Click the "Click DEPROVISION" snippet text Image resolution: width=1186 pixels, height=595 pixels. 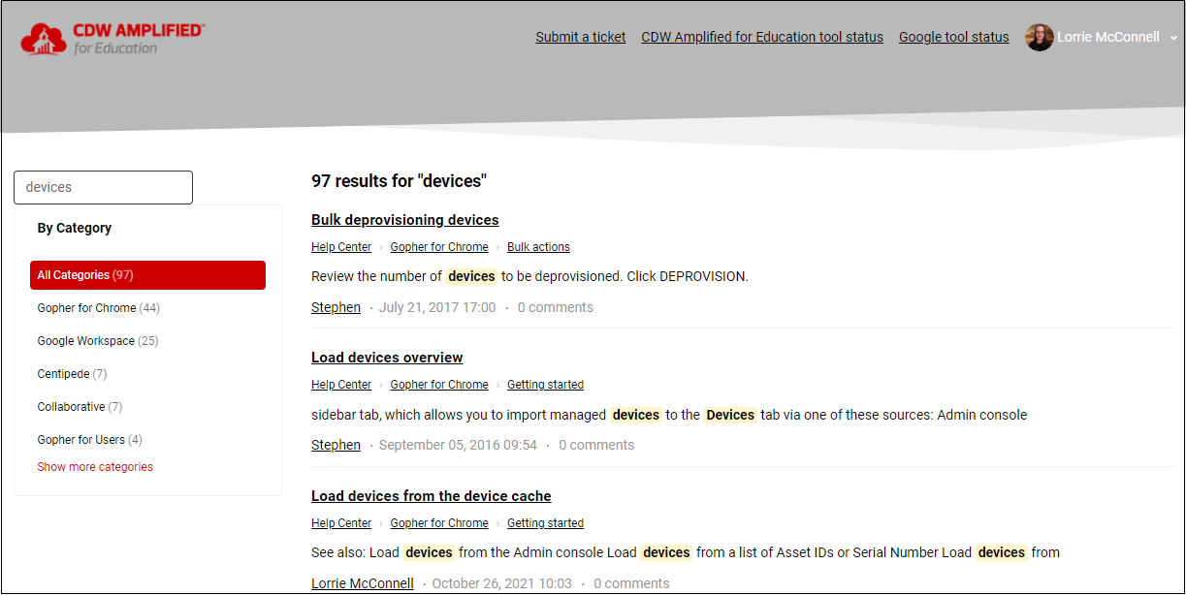point(688,276)
